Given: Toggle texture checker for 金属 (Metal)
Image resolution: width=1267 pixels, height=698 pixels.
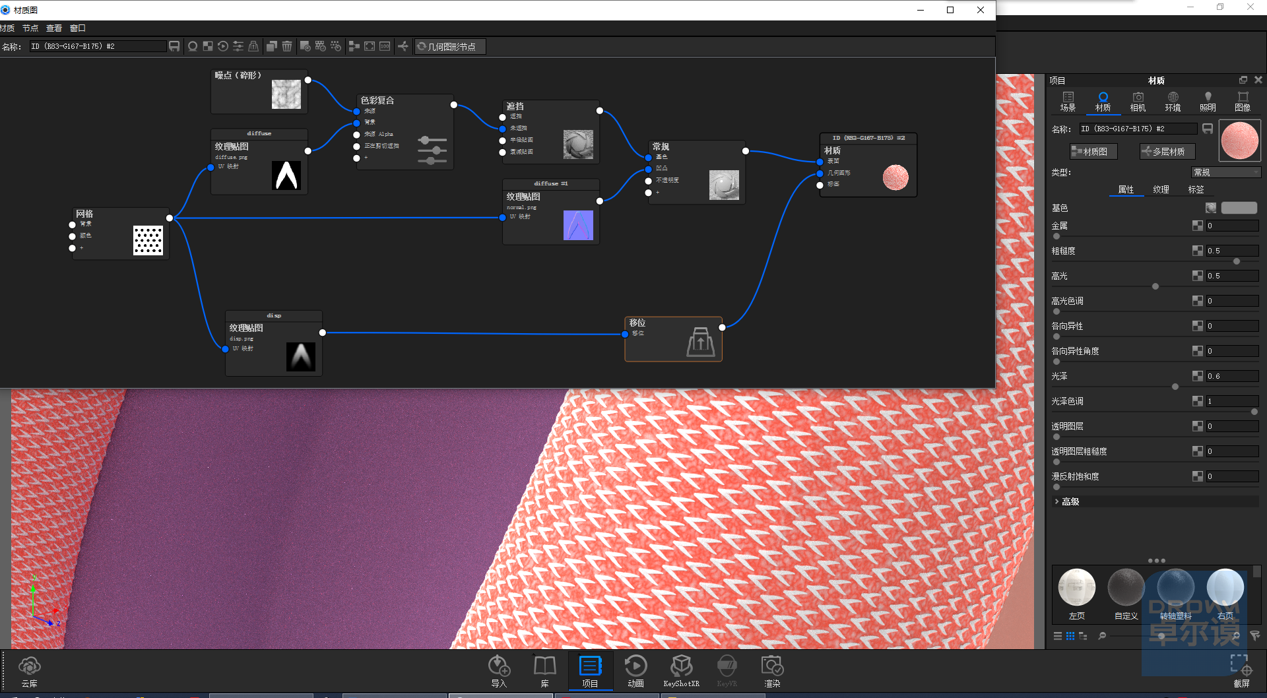Looking at the screenshot, I should (x=1197, y=226).
